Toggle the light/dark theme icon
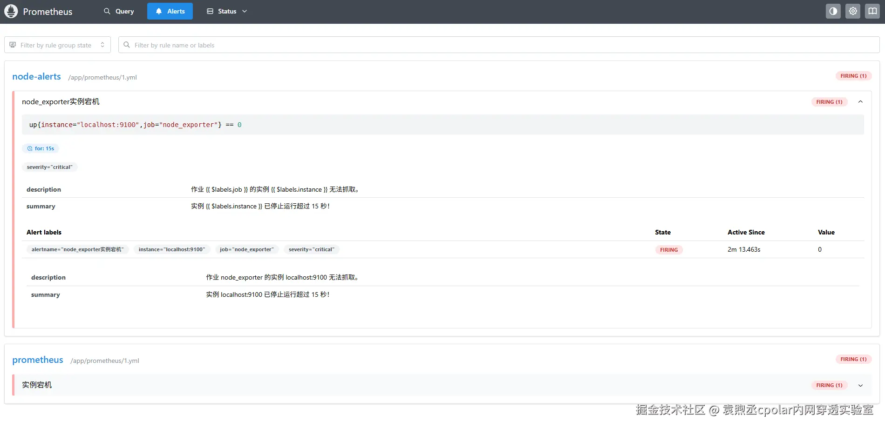The height and width of the screenshot is (428, 885). click(x=833, y=11)
